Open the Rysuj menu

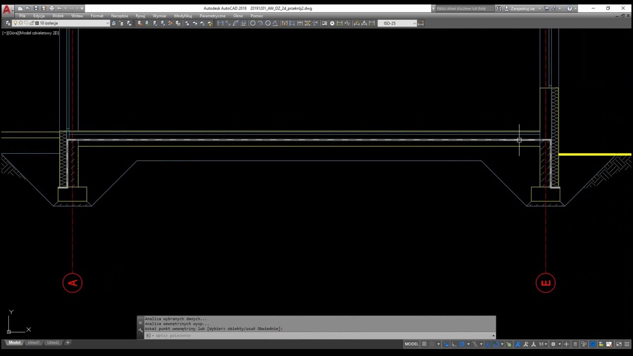click(x=140, y=16)
